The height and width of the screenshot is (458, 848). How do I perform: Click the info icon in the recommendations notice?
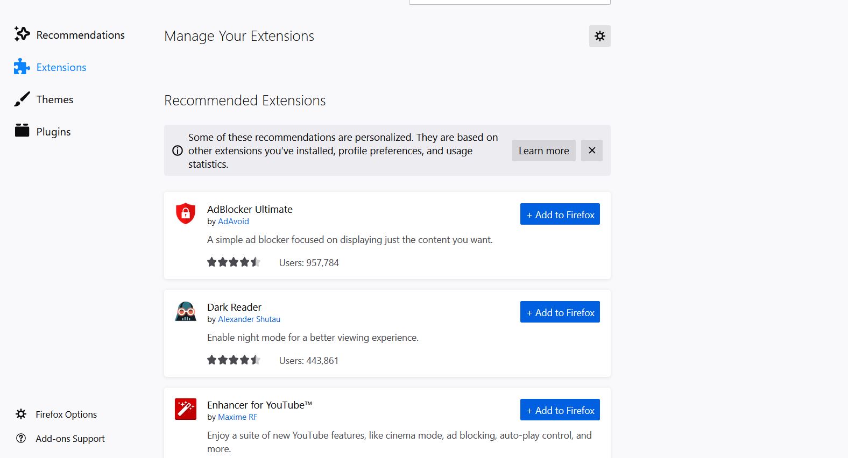click(178, 151)
